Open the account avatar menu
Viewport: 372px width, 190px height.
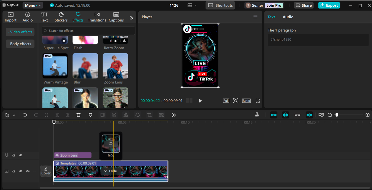248,5
